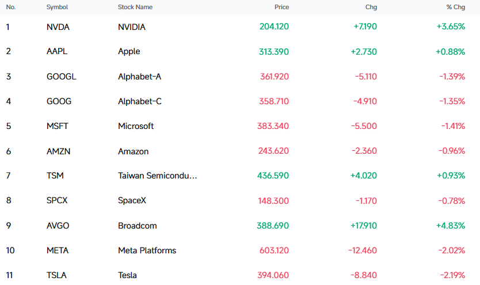Viewport: 480px width, 285px height.
Task: Open Taiwan Semiconductor truncated stock name
Action: pos(157,176)
